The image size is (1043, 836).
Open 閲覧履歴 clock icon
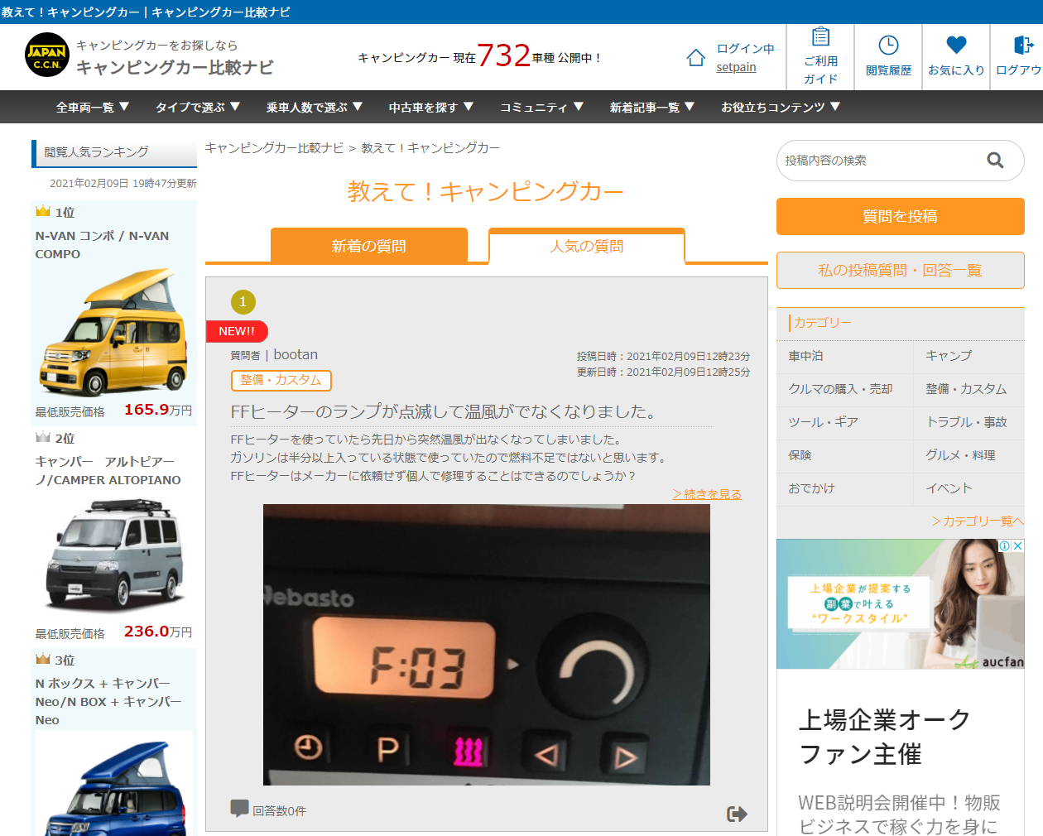point(888,46)
